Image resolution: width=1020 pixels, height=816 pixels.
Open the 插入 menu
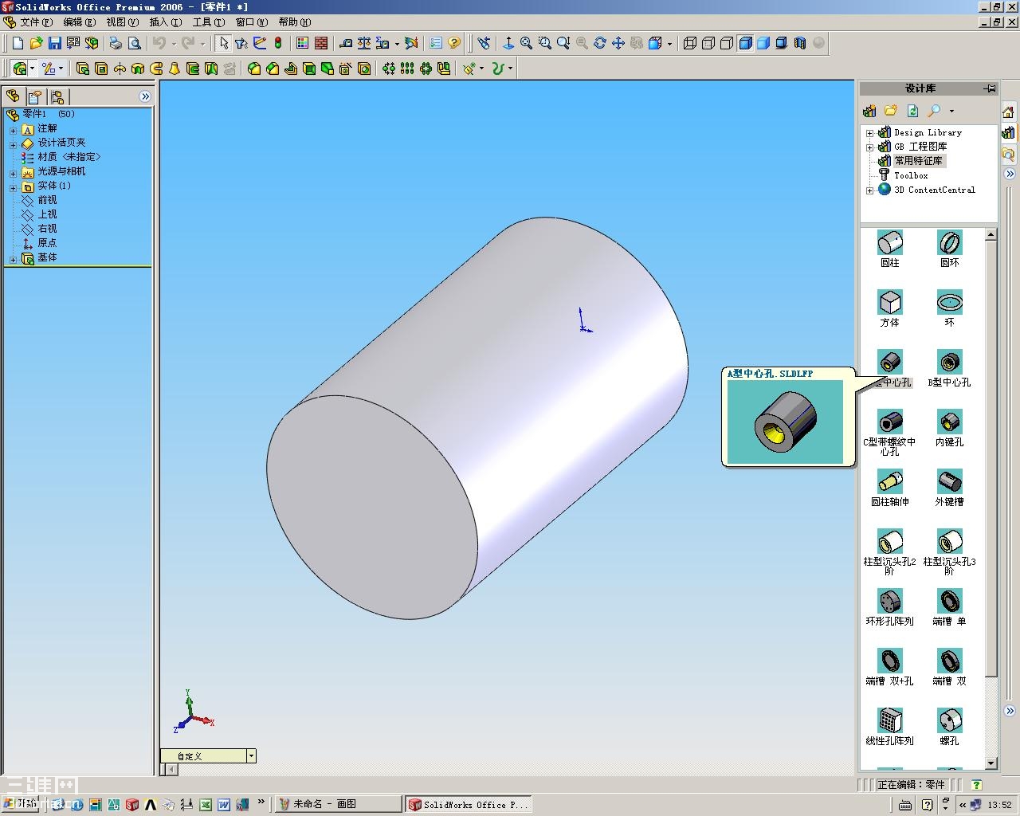pos(165,22)
